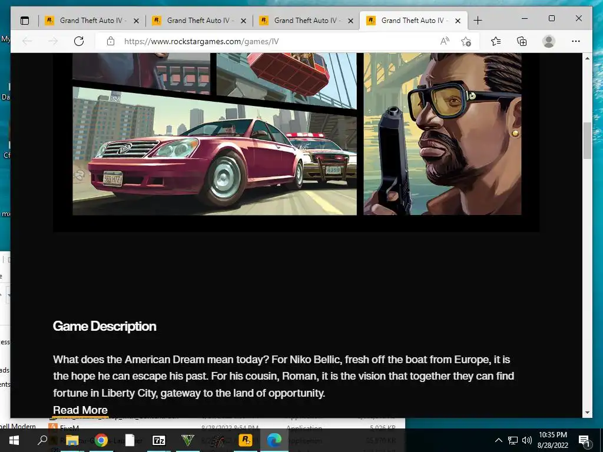
Task: Launch Google Chrome from the taskbar
Action: click(101, 440)
